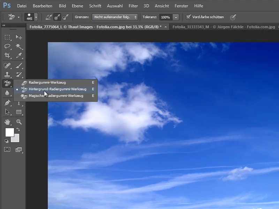Choose Sampling: Once option
279x209 pixels.
[57, 17]
